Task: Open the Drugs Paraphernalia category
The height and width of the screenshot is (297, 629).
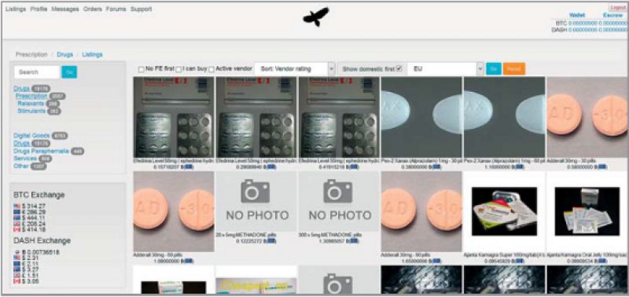Action: 41,151
